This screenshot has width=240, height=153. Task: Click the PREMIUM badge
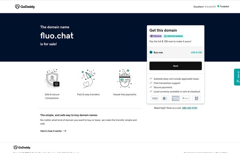[x=156, y=36]
